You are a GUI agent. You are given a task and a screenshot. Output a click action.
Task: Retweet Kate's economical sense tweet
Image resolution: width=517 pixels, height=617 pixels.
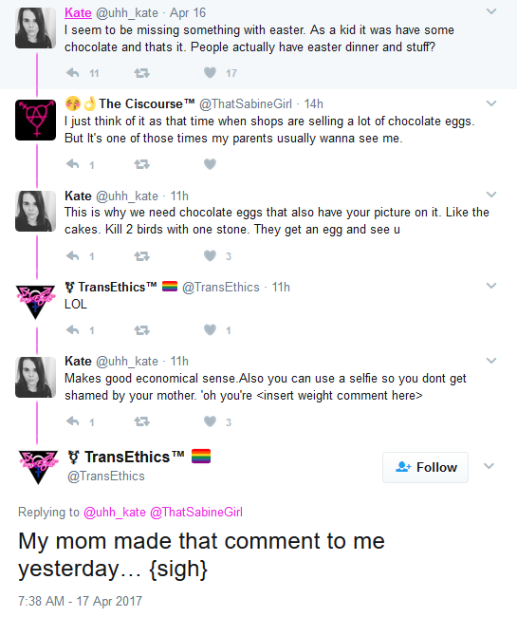[141, 421]
